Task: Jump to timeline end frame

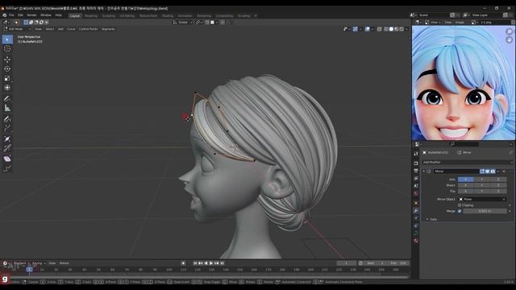Action: coord(223,263)
